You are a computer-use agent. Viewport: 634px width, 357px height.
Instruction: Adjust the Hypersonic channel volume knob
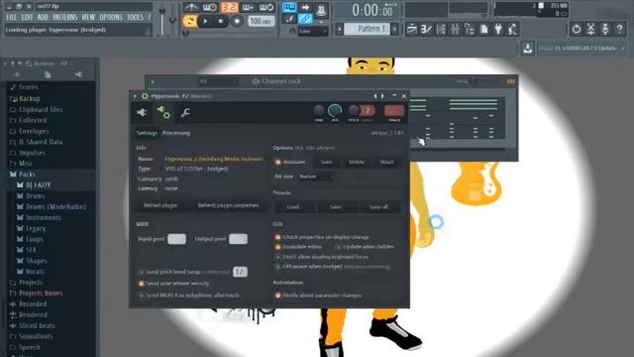(335, 111)
